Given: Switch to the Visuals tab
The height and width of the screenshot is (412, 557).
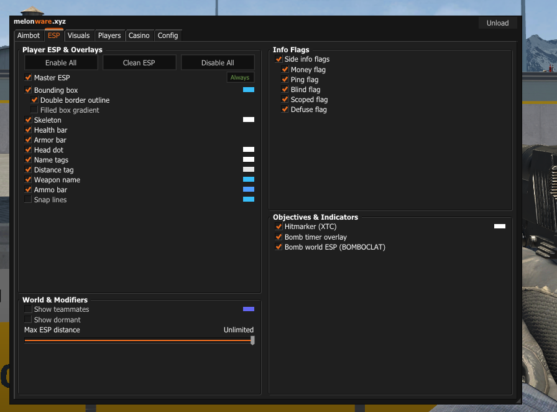Looking at the screenshot, I should coord(79,35).
